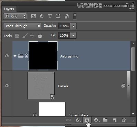Select the Airbrushing black layer mask thumbnail
Screen dimensions: 137x127
[43, 56]
